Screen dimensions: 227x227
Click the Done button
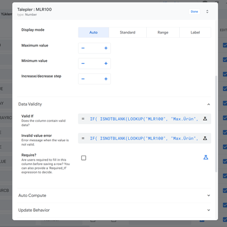[194, 11]
